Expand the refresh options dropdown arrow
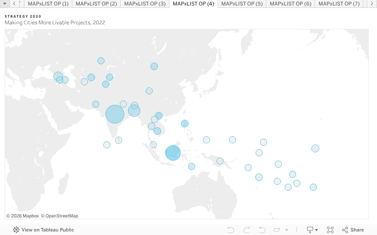This screenshot has height=235, width=377. (x=287, y=230)
